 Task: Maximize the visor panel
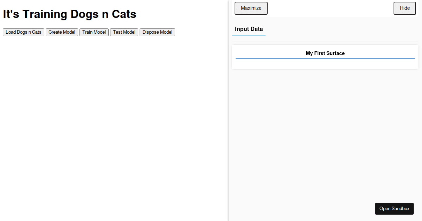251,8
